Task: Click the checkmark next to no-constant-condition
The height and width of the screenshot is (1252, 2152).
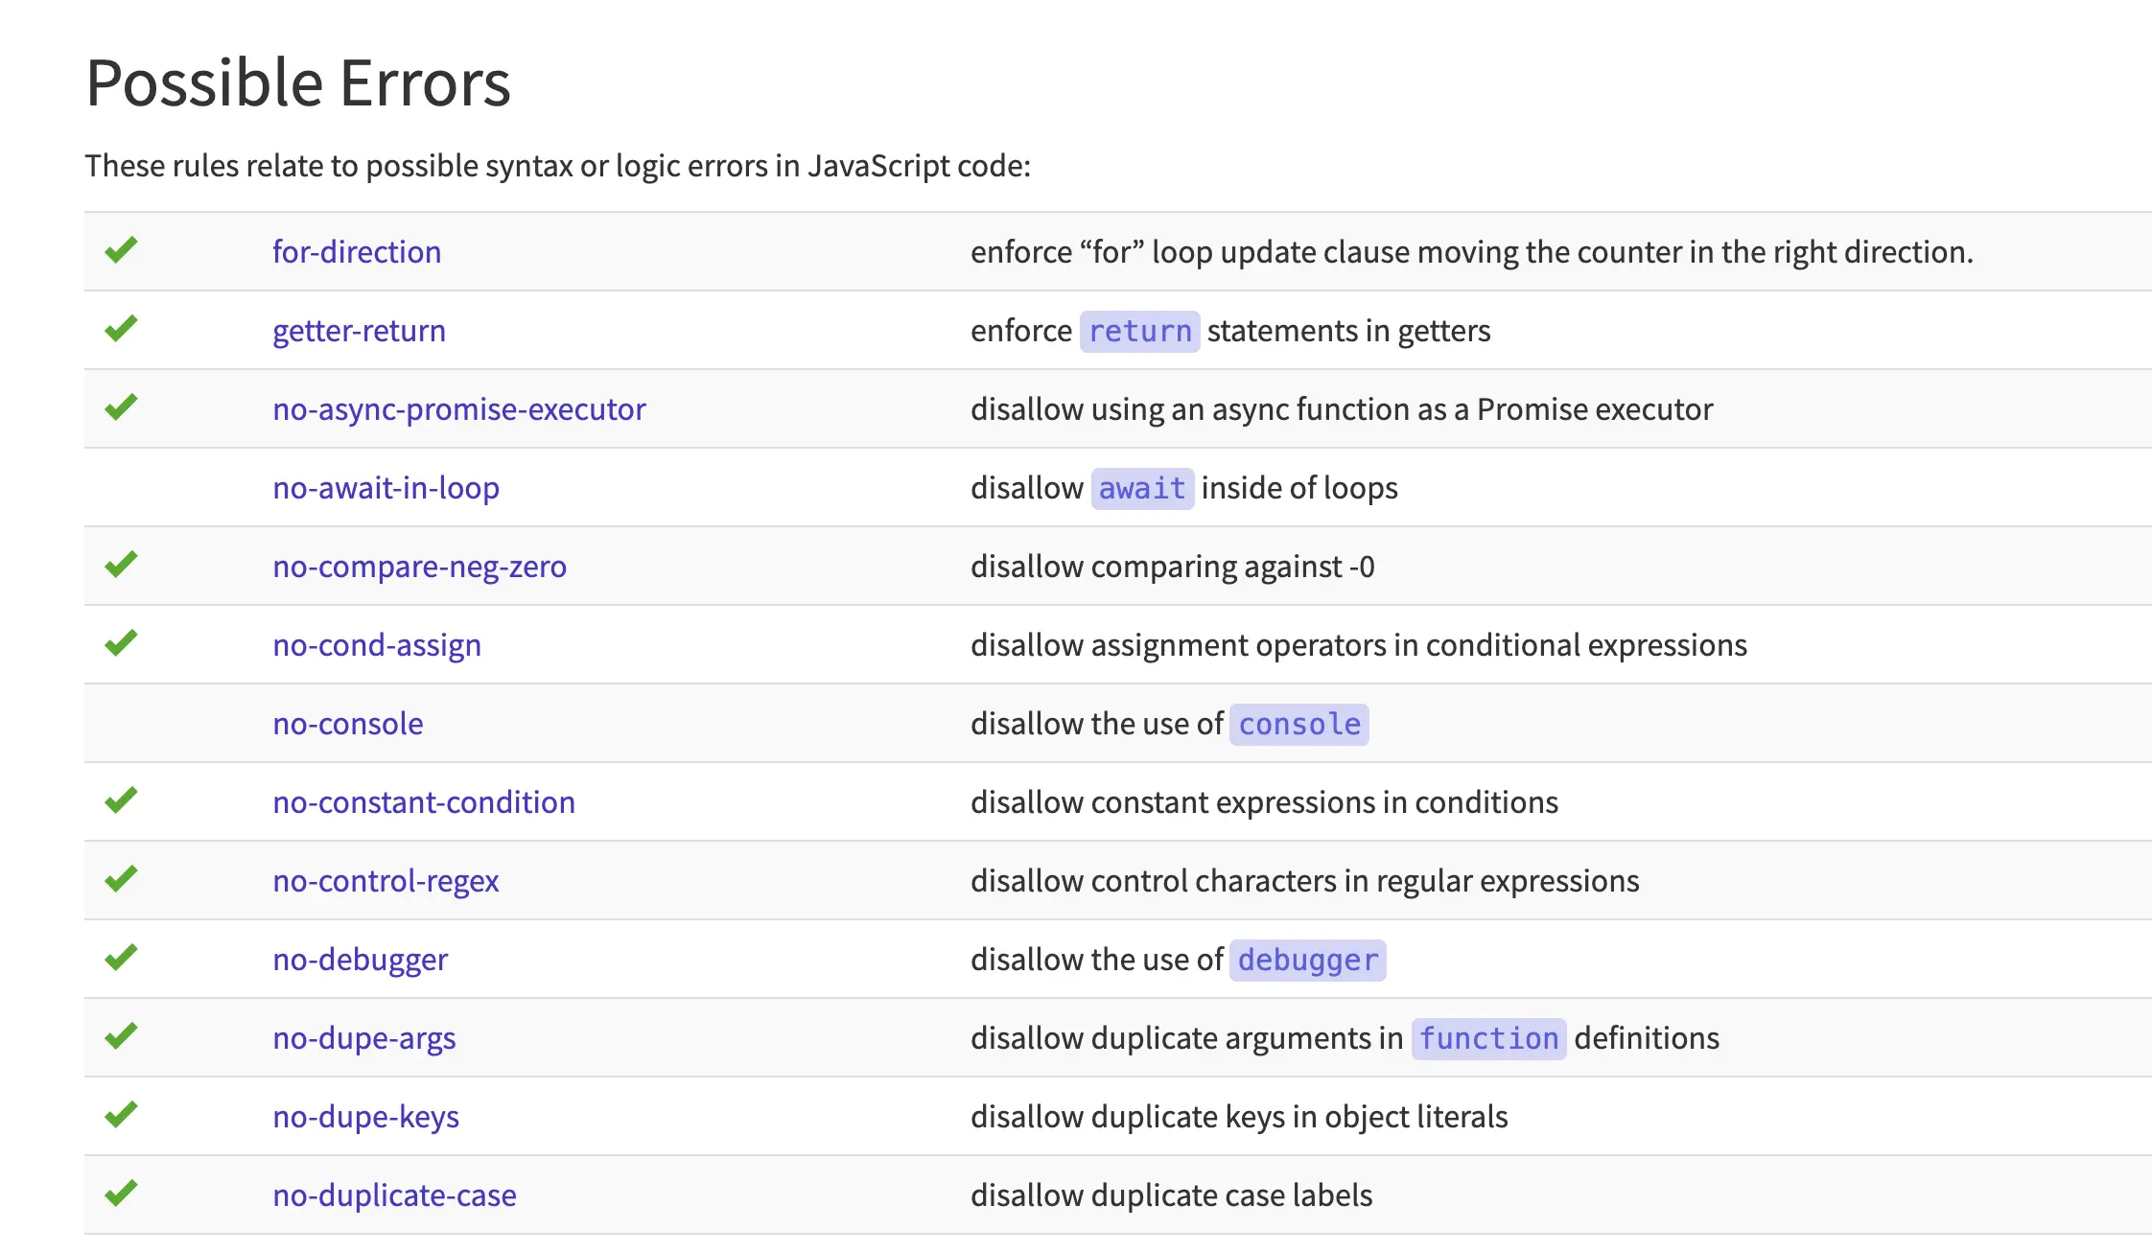Action: (x=121, y=800)
